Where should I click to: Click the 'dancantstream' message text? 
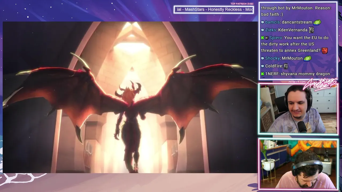click(297, 22)
